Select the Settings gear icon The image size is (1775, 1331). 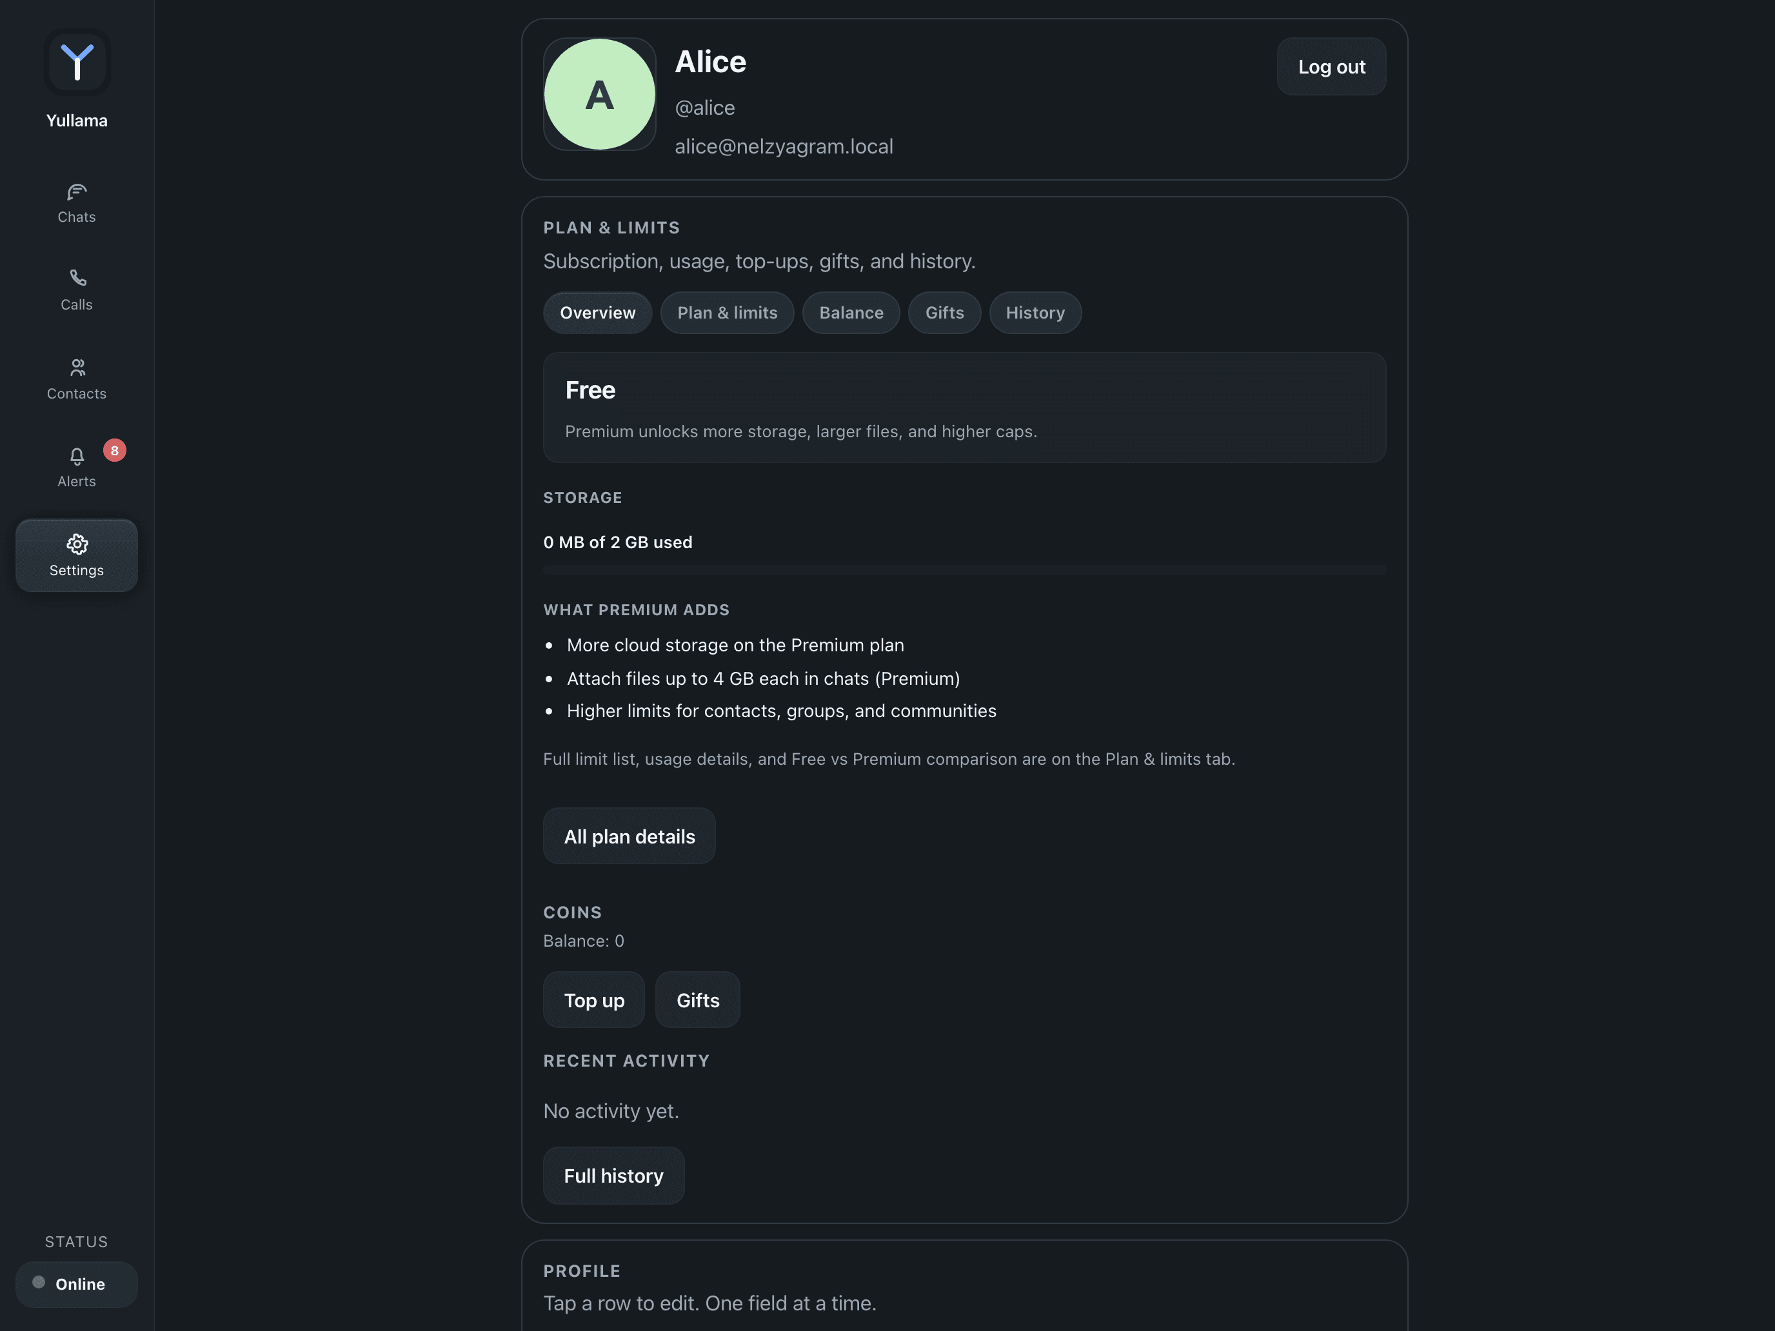pos(77,545)
